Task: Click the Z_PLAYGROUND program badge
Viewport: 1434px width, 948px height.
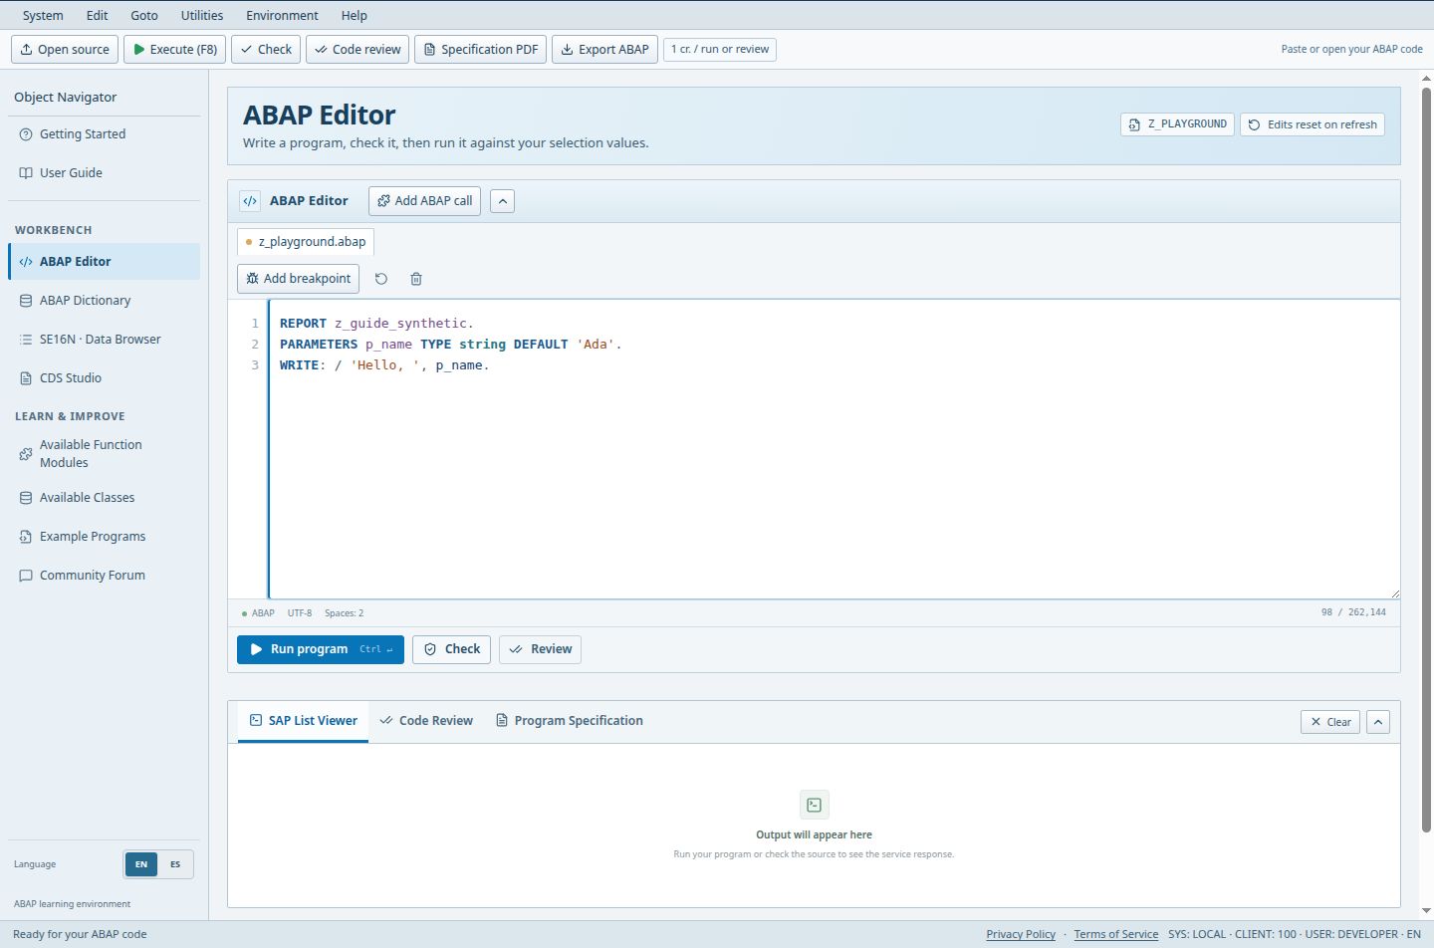Action: pyautogui.click(x=1177, y=124)
